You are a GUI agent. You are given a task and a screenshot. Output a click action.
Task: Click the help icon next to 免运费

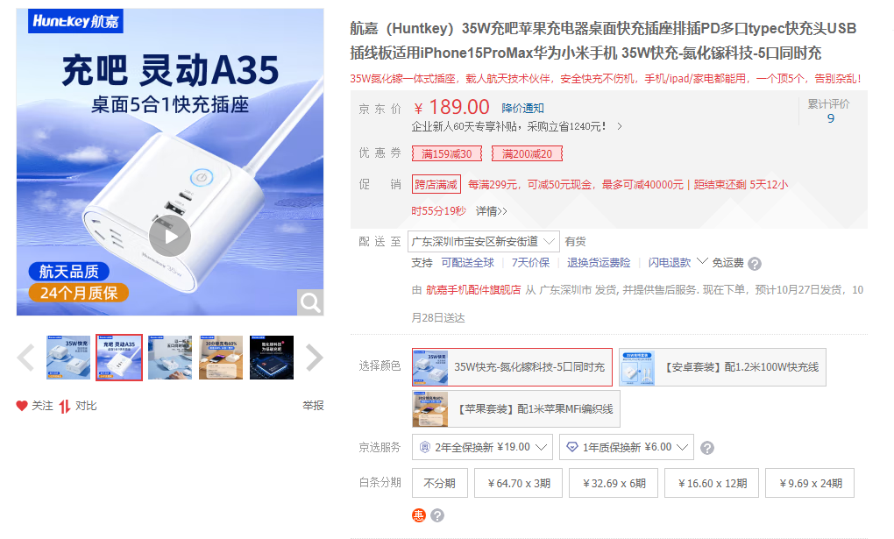point(755,264)
